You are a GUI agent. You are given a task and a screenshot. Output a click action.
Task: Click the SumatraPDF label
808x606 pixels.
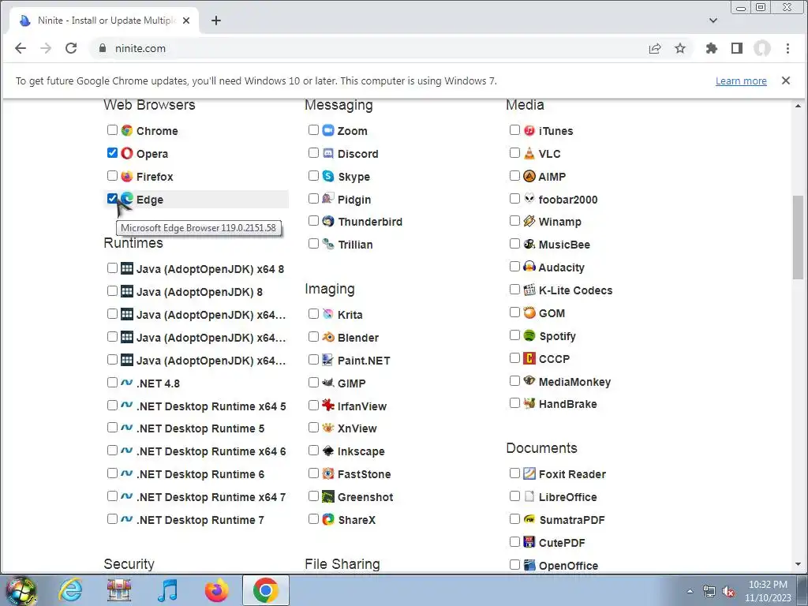pos(571,520)
